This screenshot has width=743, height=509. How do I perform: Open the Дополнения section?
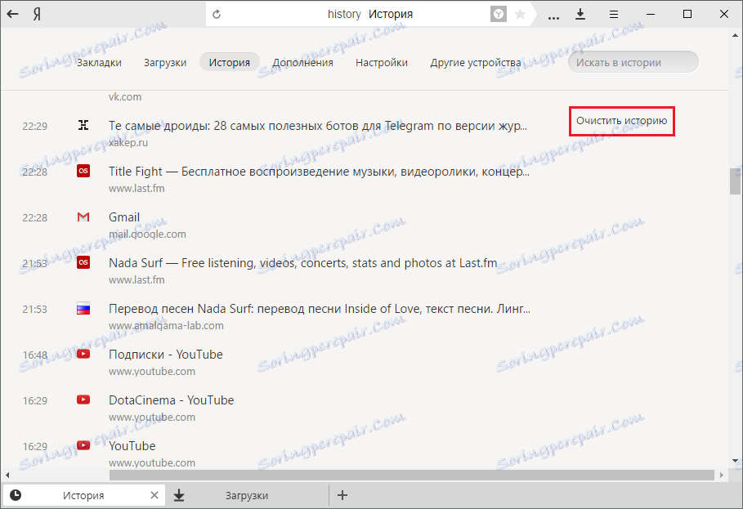(x=302, y=62)
